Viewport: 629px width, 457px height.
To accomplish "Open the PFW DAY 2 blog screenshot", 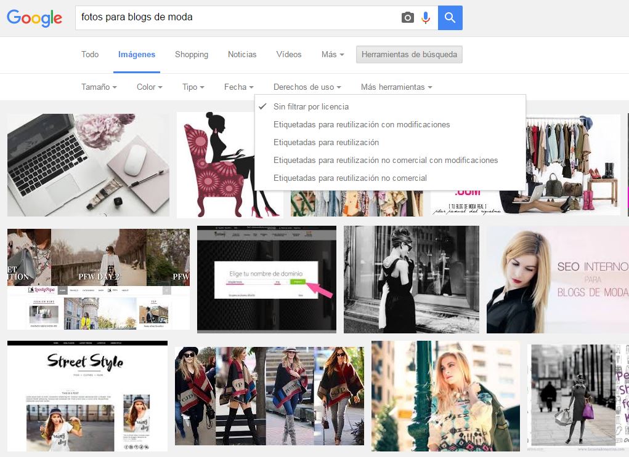I will tap(99, 279).
